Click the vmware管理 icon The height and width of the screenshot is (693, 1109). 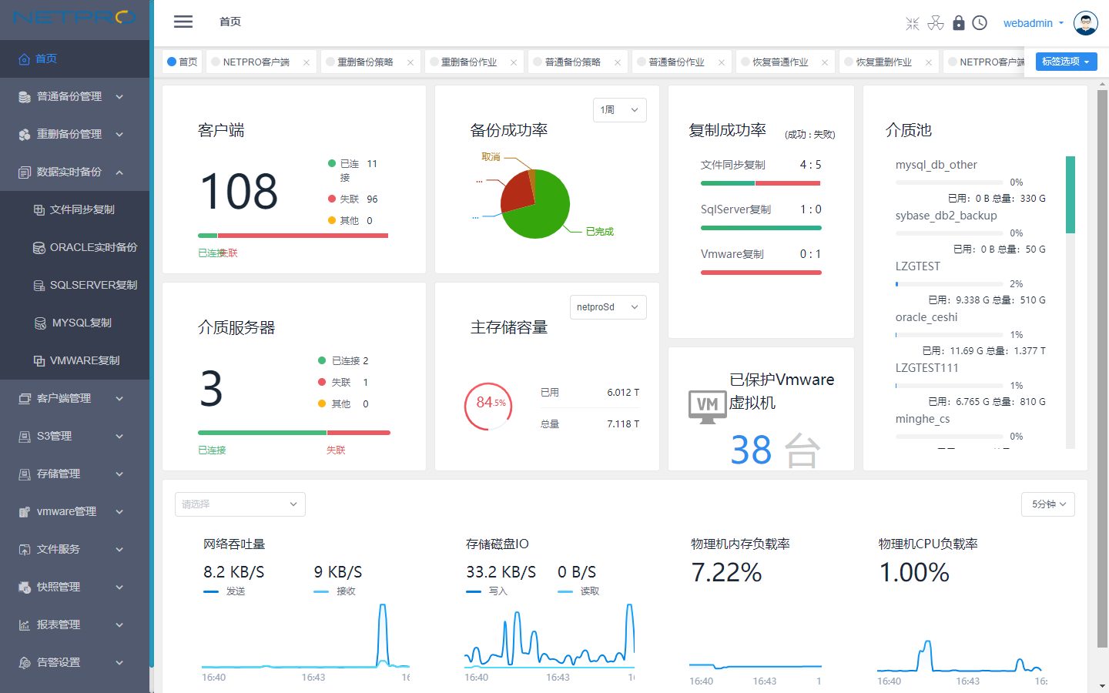tap(25, 511)
